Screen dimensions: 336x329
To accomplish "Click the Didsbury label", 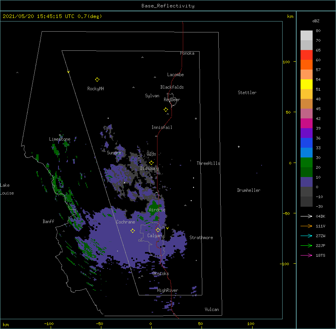I will tap(150, 168).
